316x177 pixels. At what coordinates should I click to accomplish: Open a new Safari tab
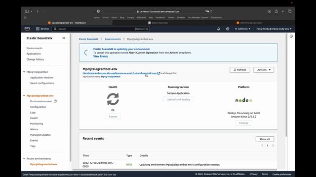283,11
